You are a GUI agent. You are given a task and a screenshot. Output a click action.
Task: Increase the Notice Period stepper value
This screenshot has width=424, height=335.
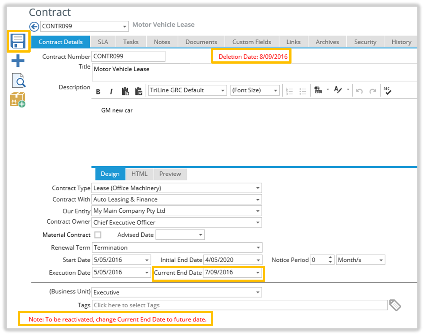coord(330,258)
